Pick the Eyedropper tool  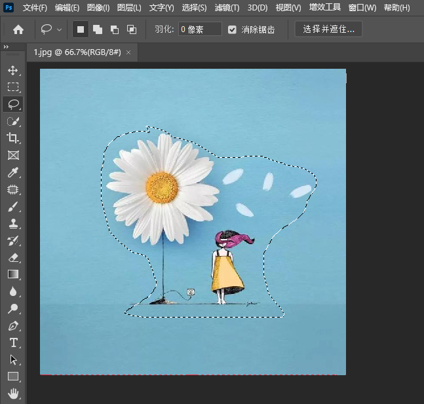(12, 173)
